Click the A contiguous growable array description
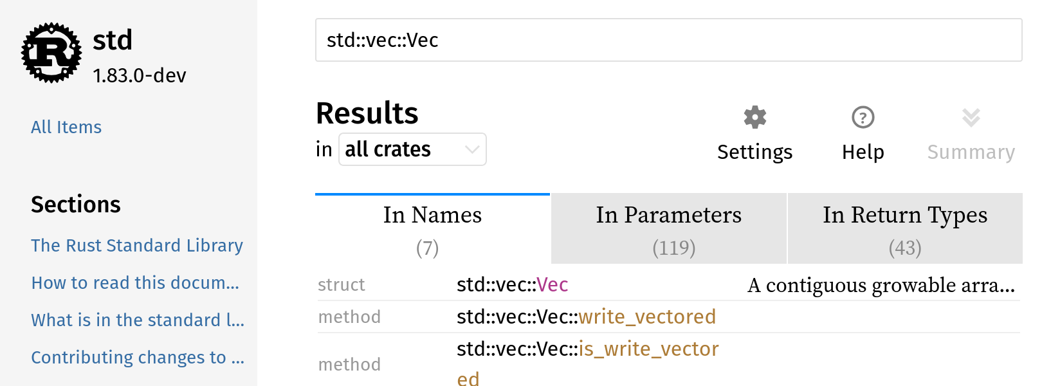Image resolution: width=1042 pixels, height=386 pixels. point(881,285)
